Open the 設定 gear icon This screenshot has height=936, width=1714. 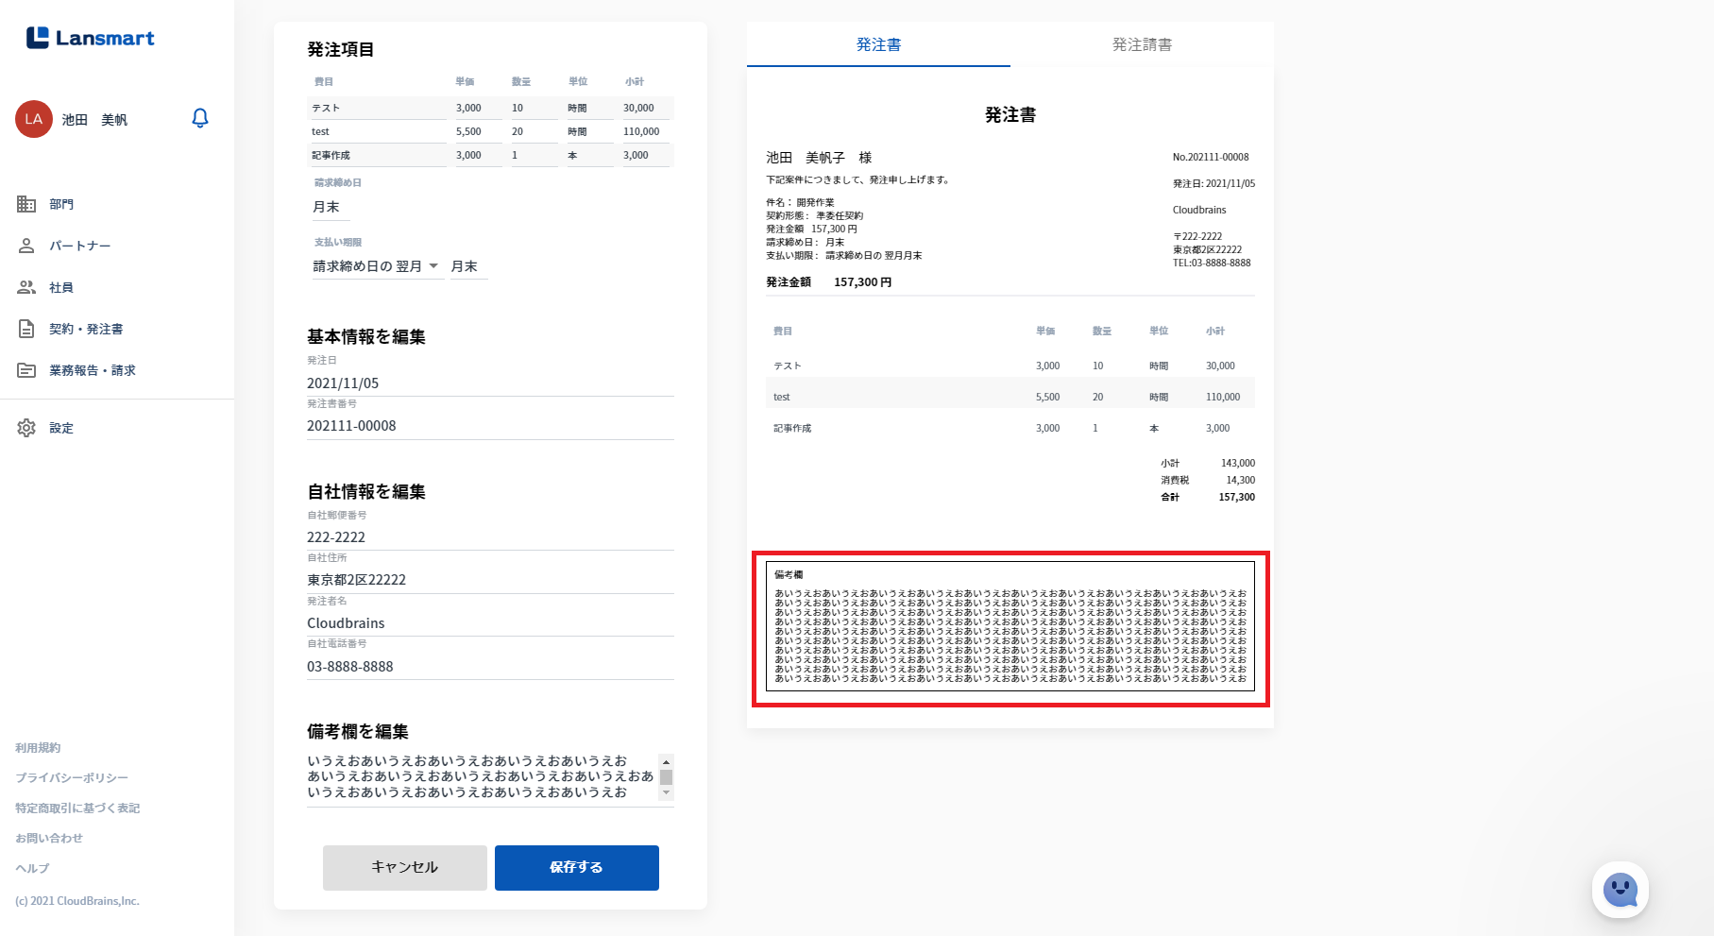tap(26, 428)
